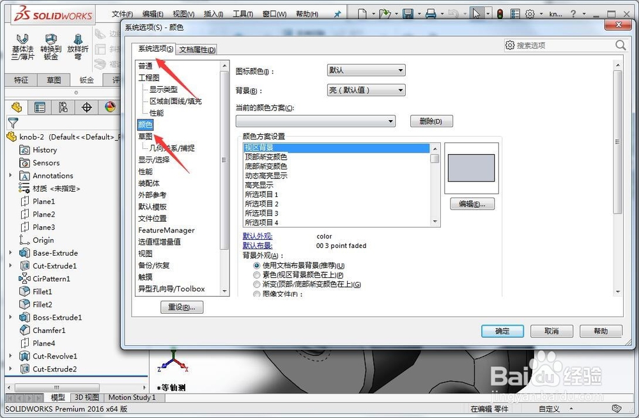
Task: Open the 文件(F) File menu
Action: 122,14
